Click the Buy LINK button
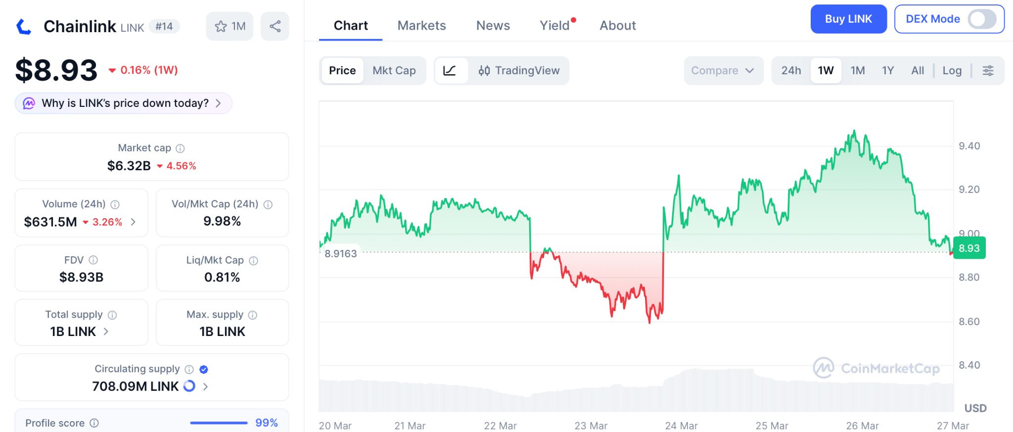1013x432 pixels. click(848, 19)
